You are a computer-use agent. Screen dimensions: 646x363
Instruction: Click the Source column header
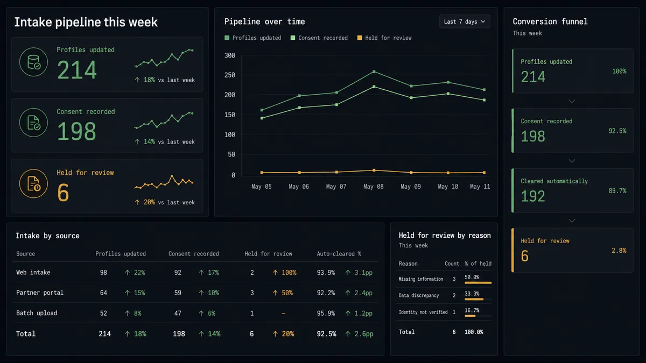(26, 254)
